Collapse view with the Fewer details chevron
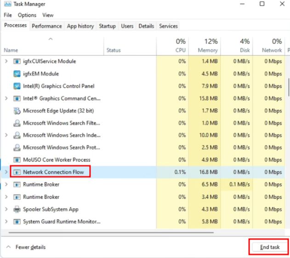The image size is (290, 258). (x=8, y=247)
